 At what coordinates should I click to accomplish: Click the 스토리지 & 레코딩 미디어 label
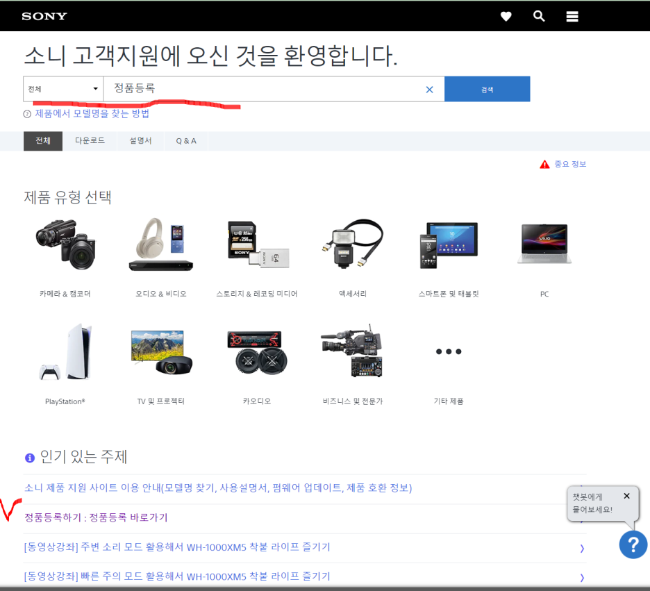[257, 294]
